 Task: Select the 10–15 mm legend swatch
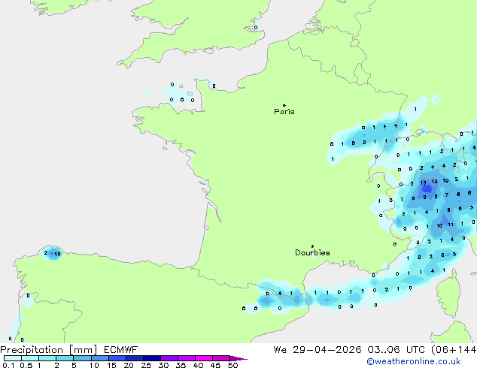point(99,358)
